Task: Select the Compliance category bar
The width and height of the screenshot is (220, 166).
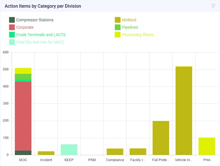Action: pos(115,152)
